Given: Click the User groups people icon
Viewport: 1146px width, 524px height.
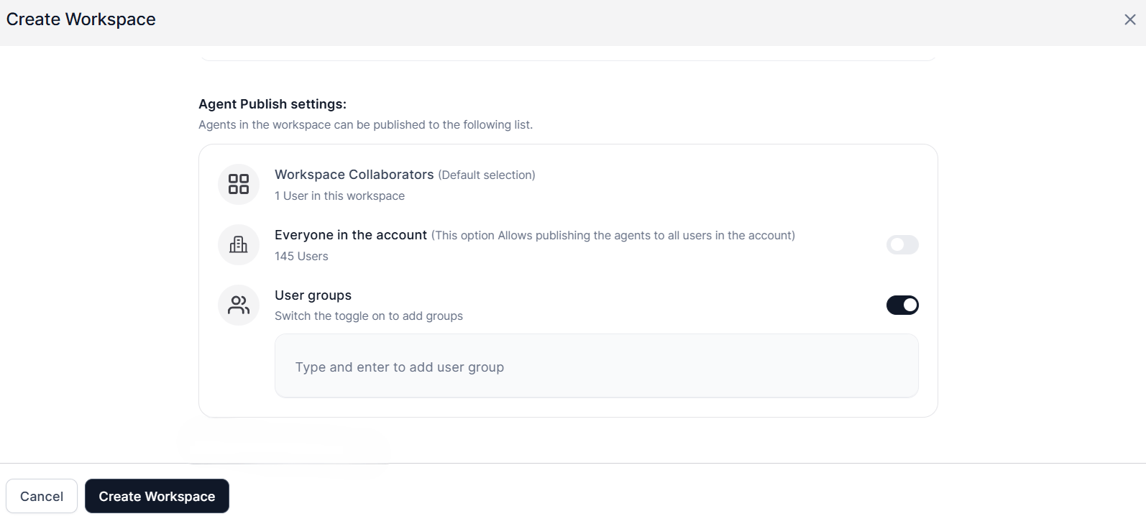Looking at the screenshot, I should click(x=239, y=305).
